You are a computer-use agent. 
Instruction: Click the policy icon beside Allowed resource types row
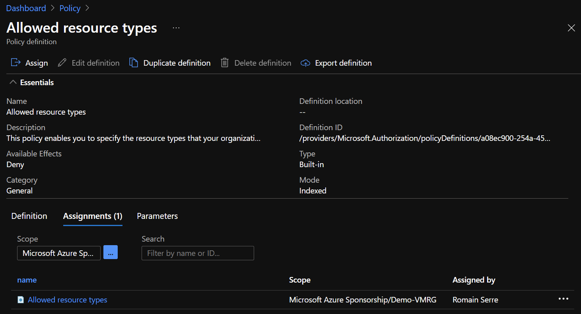[x=21, y=300]
